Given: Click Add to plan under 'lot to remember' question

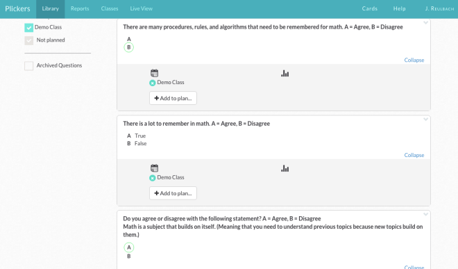Looking at the screenshot, I should tap(173, 193).
